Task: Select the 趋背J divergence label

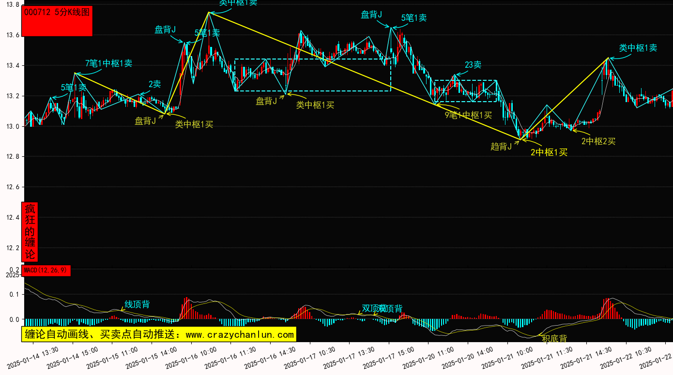Action: click(x=501, y=147)
